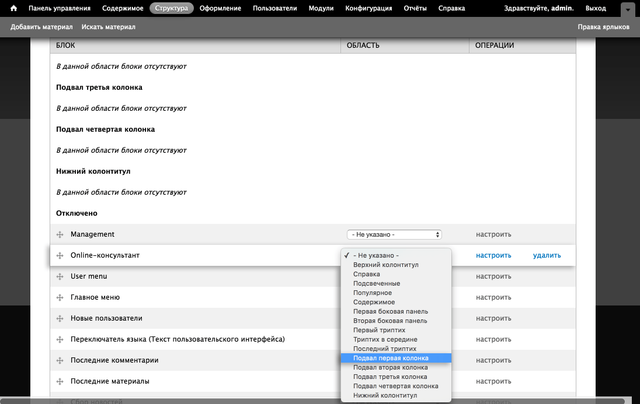640x404 pixels.
Task: Choose 'Последний триптих' region option
Action: click(396, 349)
